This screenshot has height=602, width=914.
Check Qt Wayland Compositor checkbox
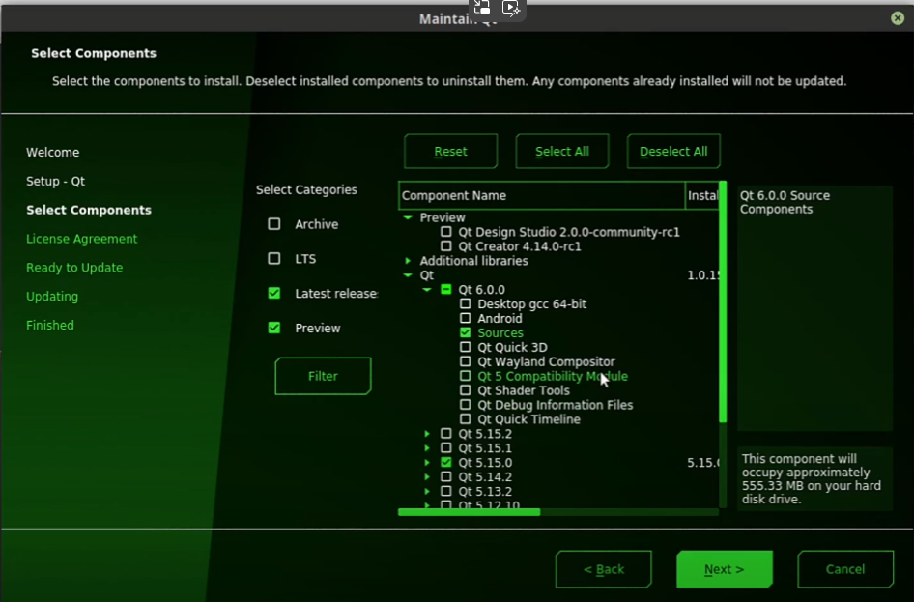coord(465,361)
